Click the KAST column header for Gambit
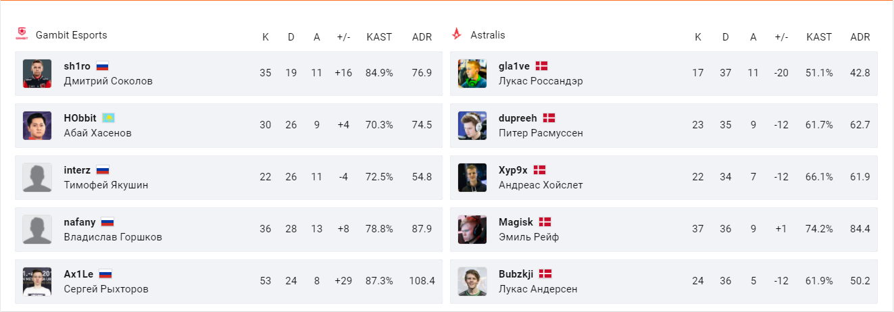The image size is (894, 312). [379, 37]
